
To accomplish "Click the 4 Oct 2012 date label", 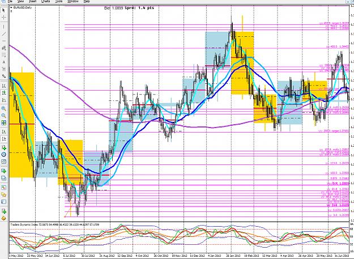I will (143, 256).
